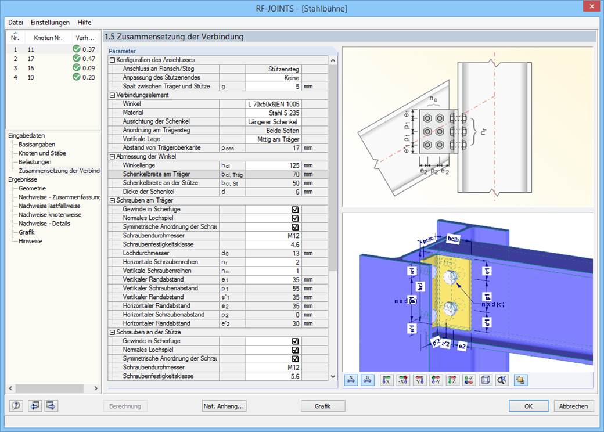Viewport: 604px width, 432px height.
Task: Click navigator horizontal scrollbar left arrow
Action: [x=11, y=388]
